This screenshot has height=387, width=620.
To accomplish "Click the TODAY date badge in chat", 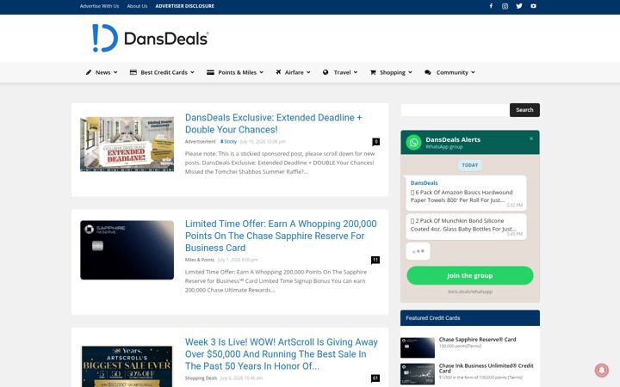I will pyautogui.click(x=470, y=165).
